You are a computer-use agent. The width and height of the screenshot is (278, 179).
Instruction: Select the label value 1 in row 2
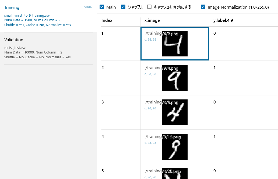(x=214, y=68)
